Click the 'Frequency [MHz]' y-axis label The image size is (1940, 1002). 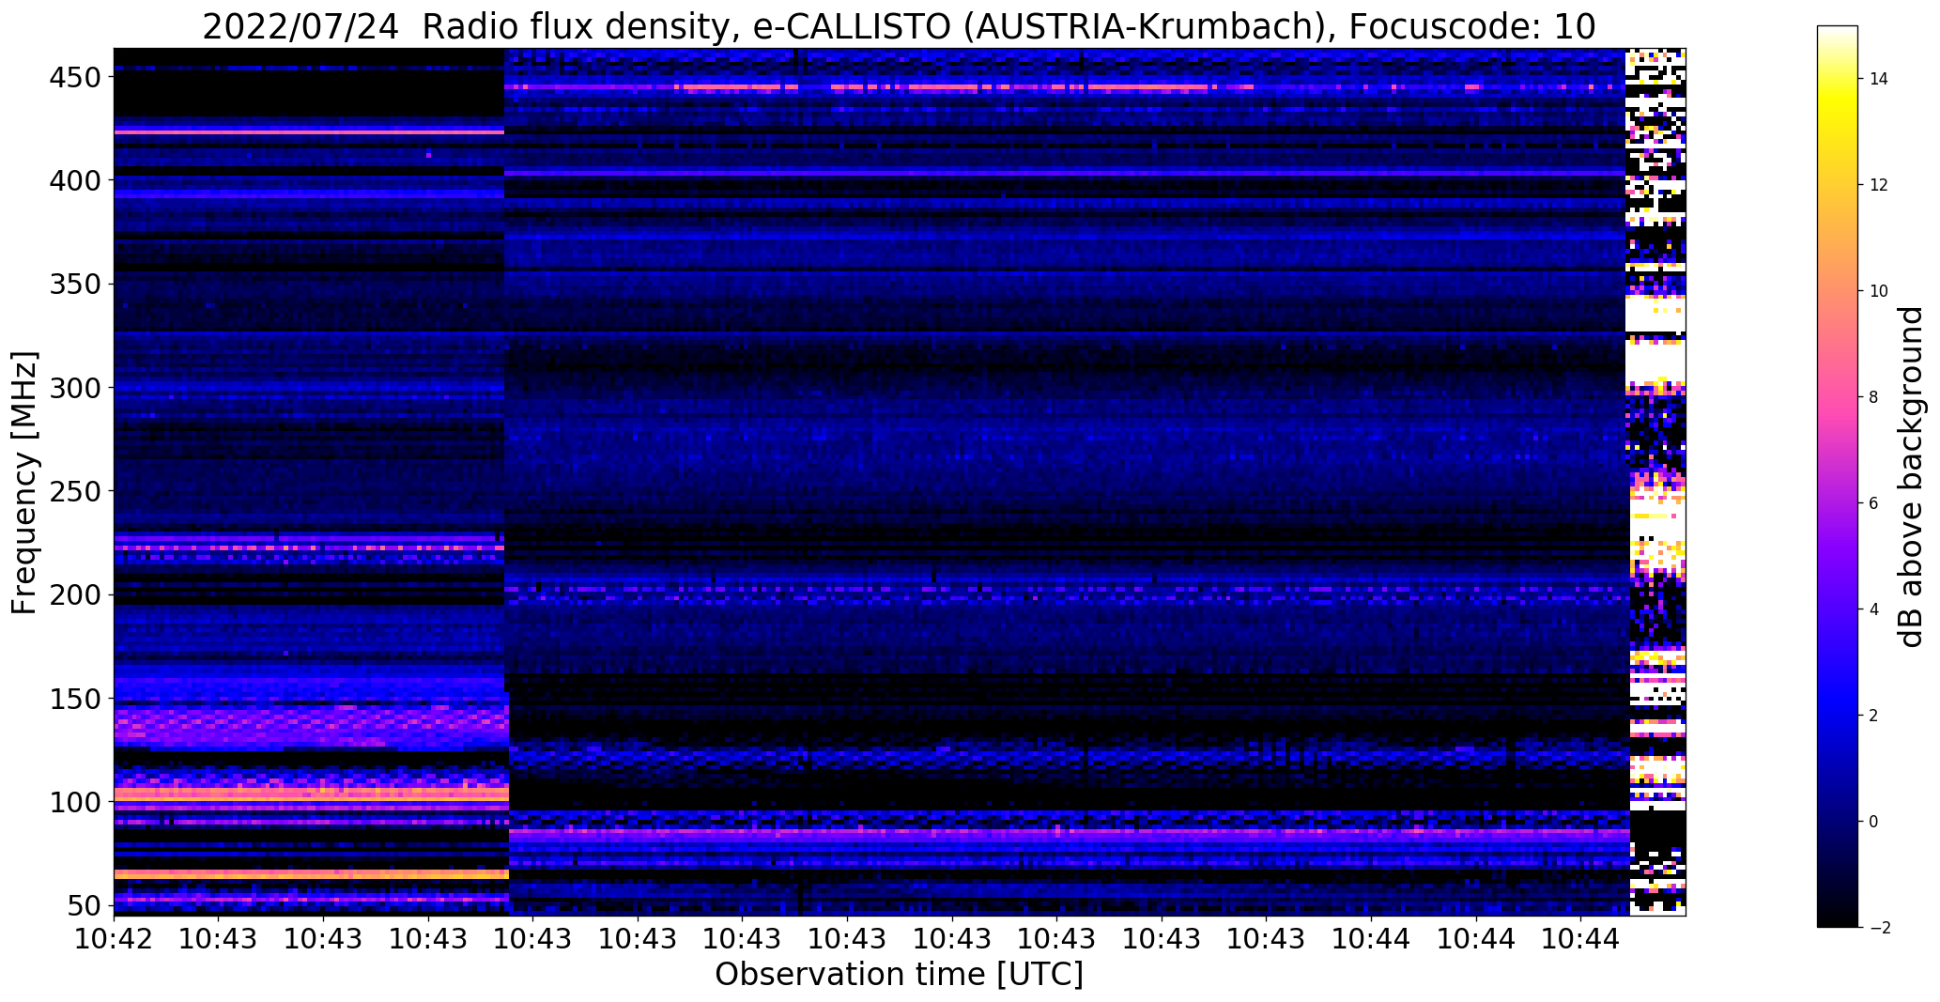(24, 483)
